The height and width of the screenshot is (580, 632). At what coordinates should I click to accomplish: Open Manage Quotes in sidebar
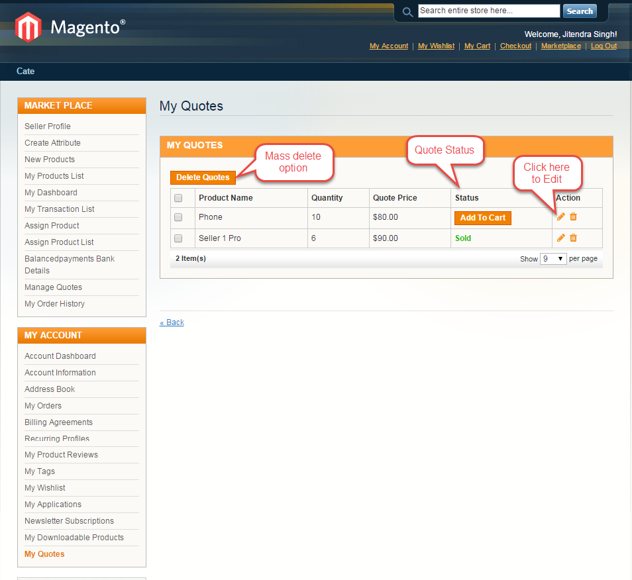(x=53, y=287)
